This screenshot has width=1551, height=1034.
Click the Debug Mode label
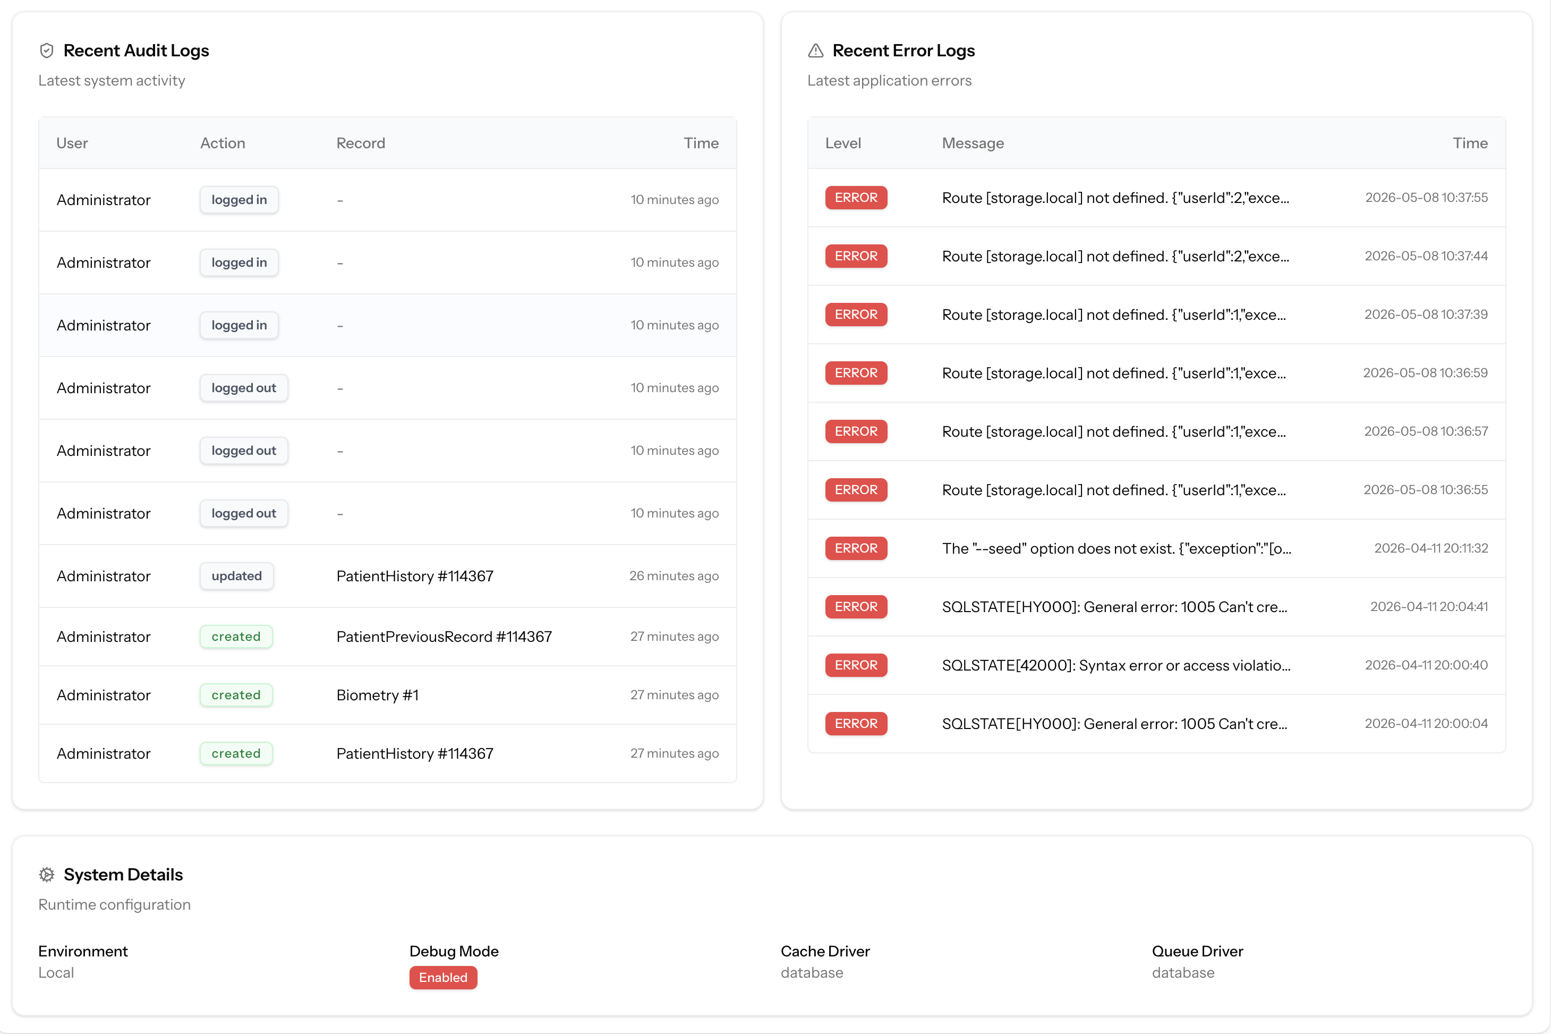tap(454, 952)
